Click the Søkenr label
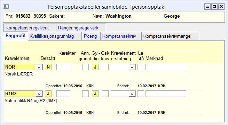Image resolution: width=228 pixels, height=125 pixels. click(x=57, y=16)
